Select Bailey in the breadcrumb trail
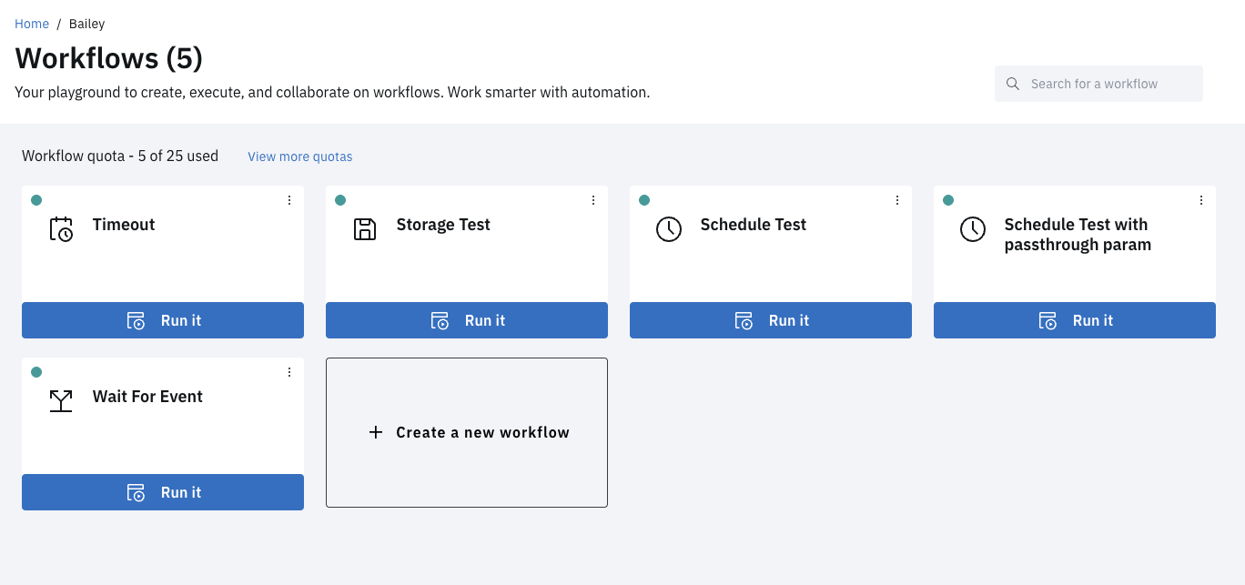Screen dimensions: 1245x585 click(86, 23)
